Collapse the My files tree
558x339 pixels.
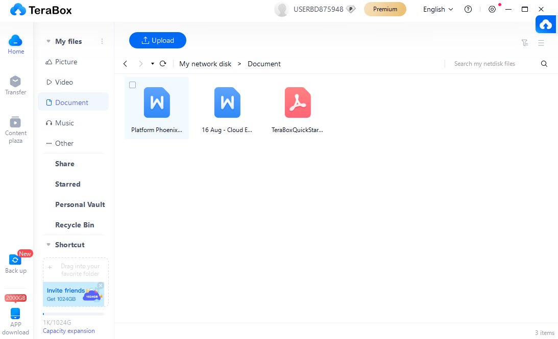(48, 41)
